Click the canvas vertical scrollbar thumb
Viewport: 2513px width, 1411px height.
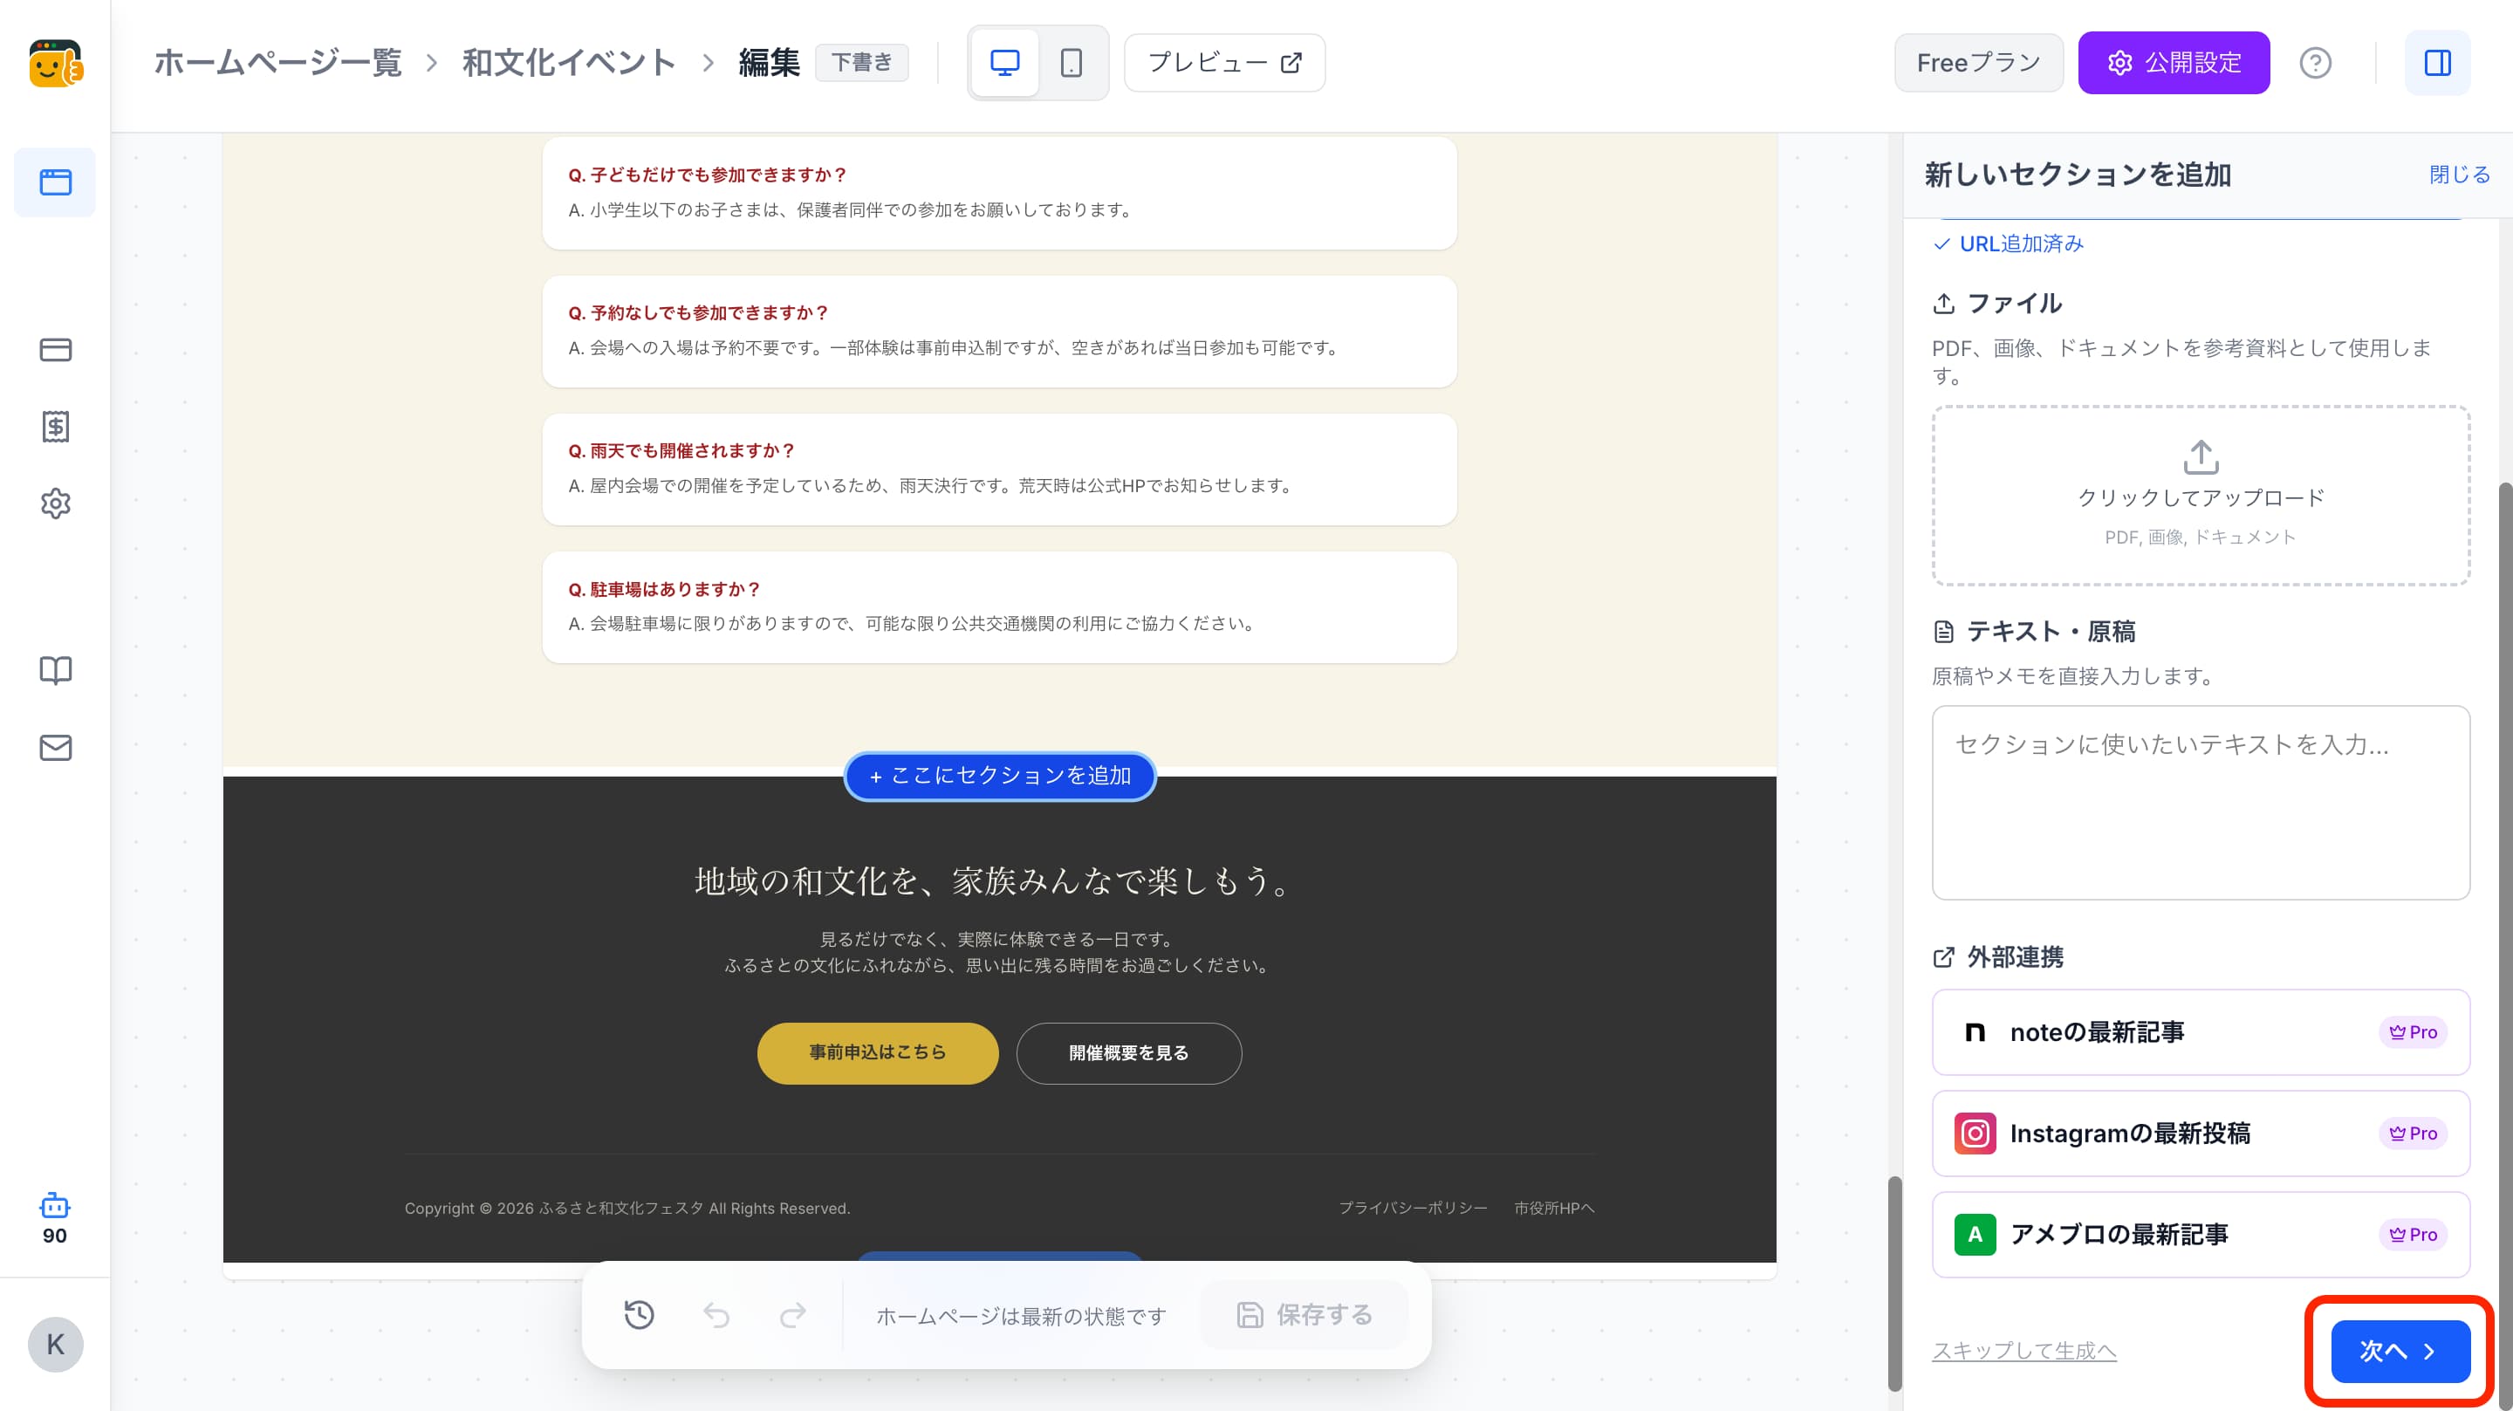pyautogui.click(x=1894, y=1284)
